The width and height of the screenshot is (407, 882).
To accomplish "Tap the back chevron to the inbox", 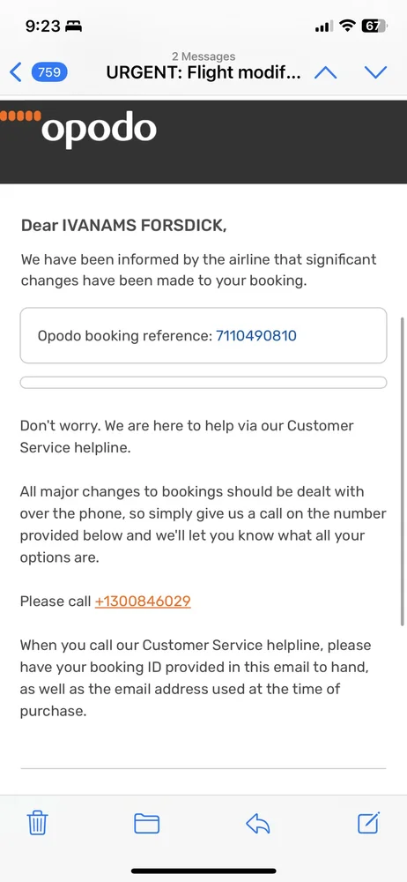I will coord(17,72).
